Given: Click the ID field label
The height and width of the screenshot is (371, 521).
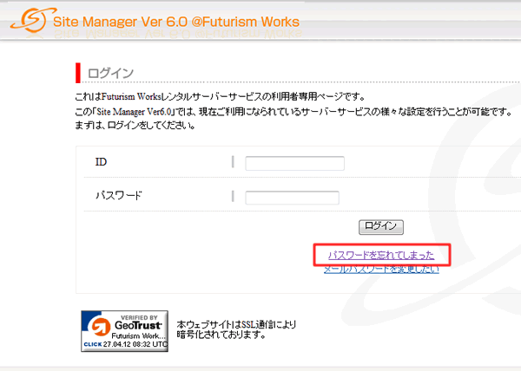Looking at the screenshot, I should click(x=101, y=162).
